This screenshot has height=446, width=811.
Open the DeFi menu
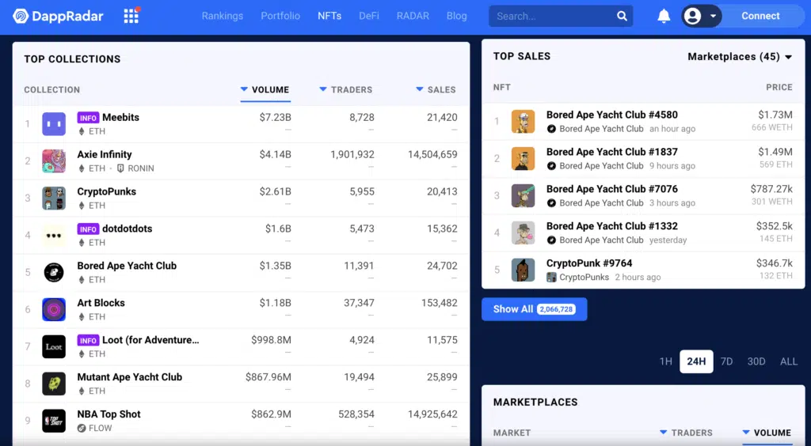pos(369,16)
